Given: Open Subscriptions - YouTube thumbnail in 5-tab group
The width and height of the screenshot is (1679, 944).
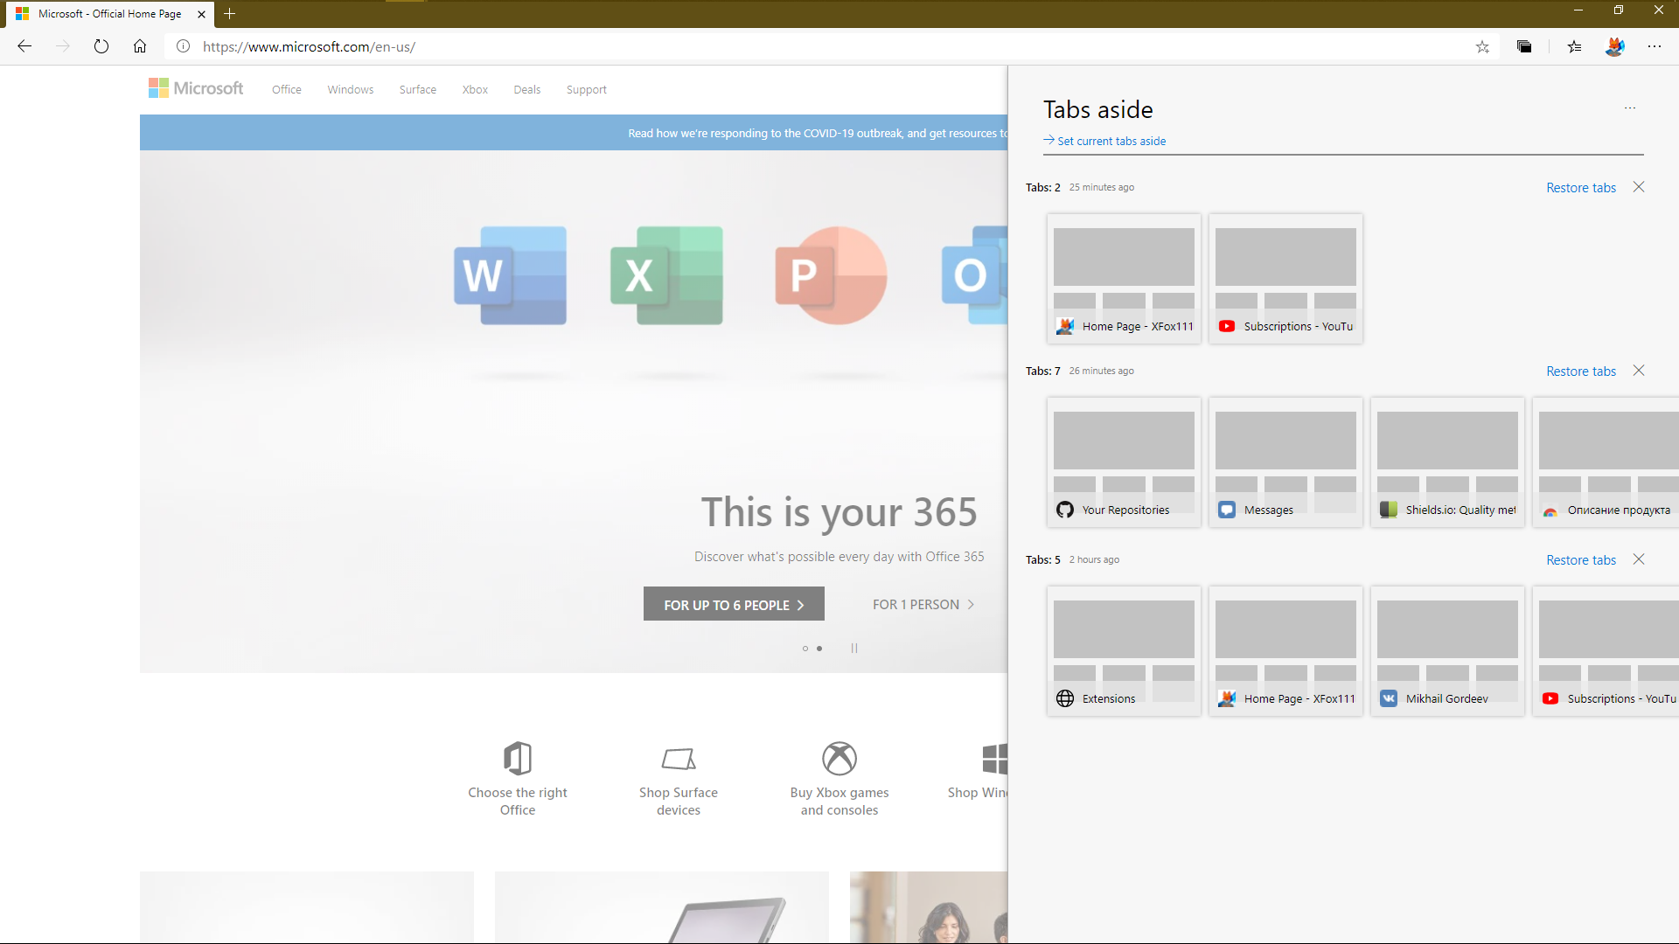Looking at the screenshot, I should 1606,651.
